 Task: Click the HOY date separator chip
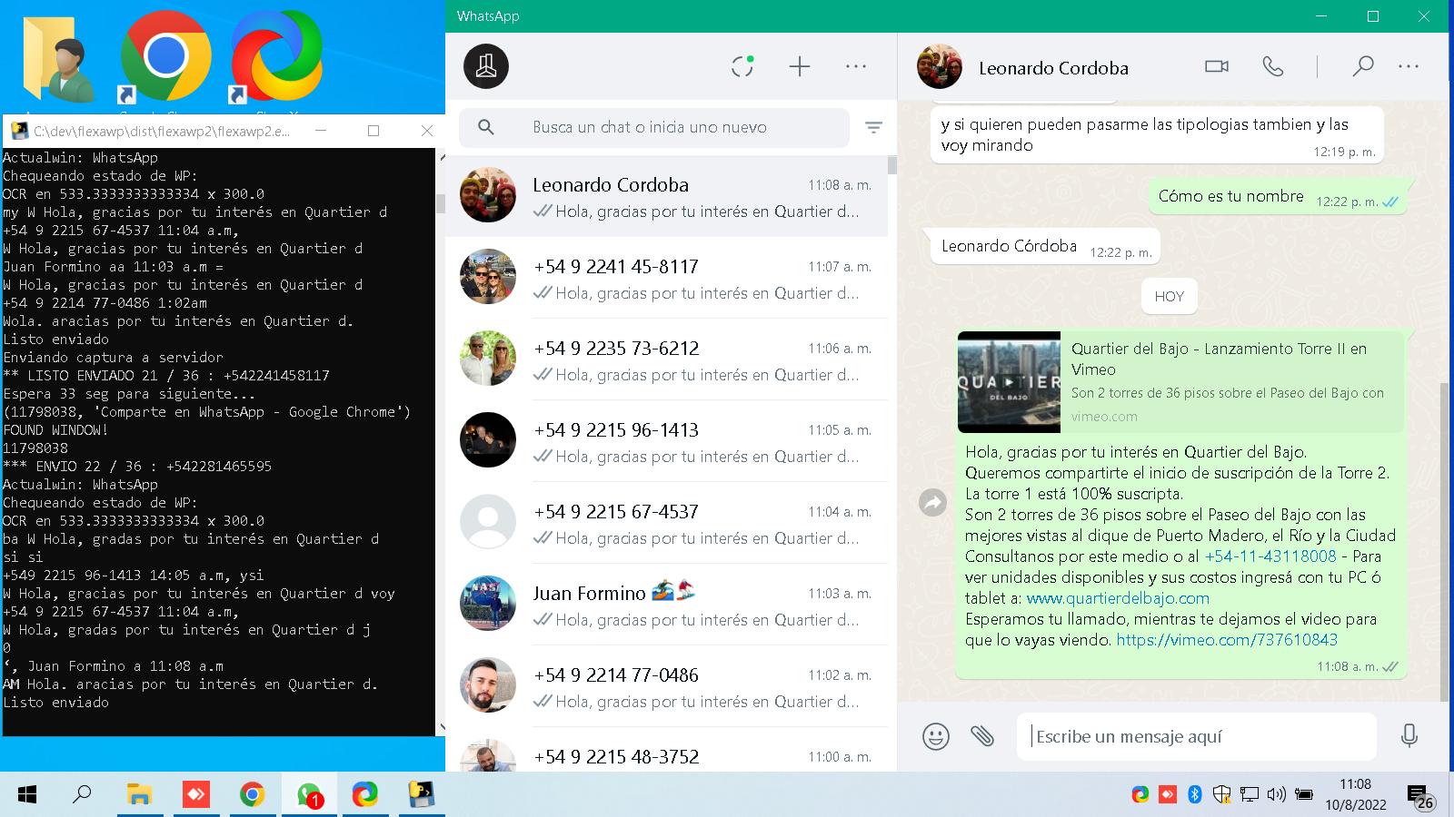[x=1170, y=297]
